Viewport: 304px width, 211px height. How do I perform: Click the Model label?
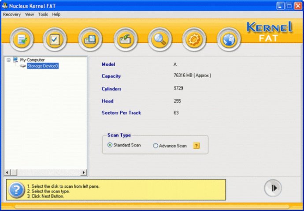(x=108, y=64)
